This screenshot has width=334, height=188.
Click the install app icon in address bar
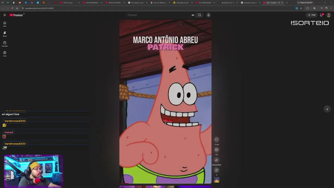coord(297,8)
